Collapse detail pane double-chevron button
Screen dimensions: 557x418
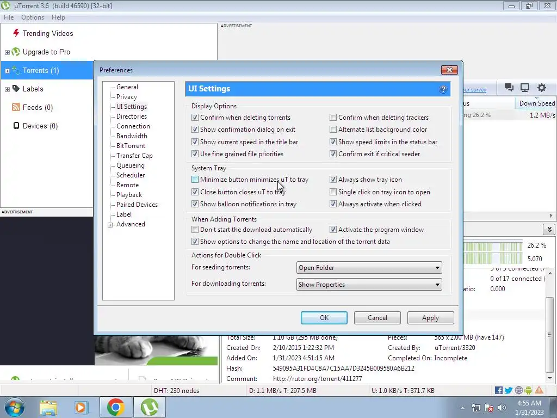pyautogui.click(x=549, y=229)
